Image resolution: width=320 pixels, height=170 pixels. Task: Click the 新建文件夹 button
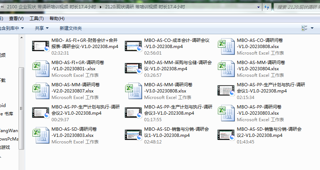(x=71, y=28)
